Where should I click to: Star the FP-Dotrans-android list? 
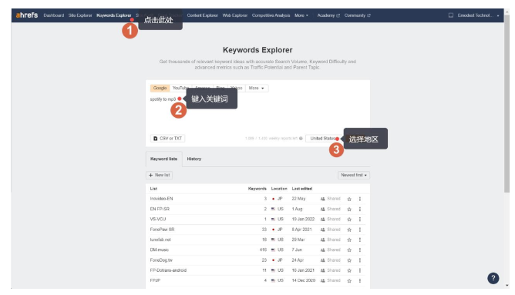click(349, 270)
